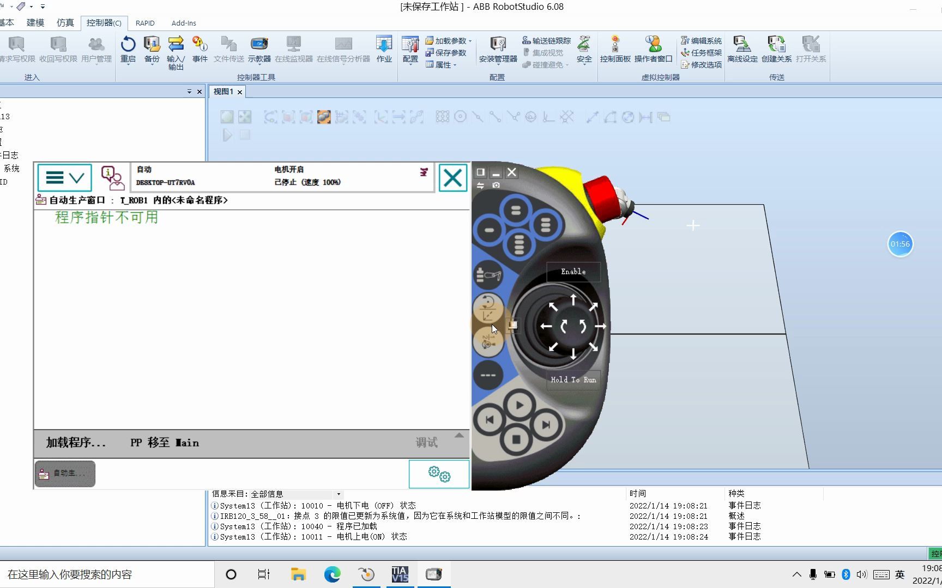Image resolution: width=942 pixels, height=588 pixels.
Task: Open the left panel options dropdown arrow
Action: tap(189, 91)
